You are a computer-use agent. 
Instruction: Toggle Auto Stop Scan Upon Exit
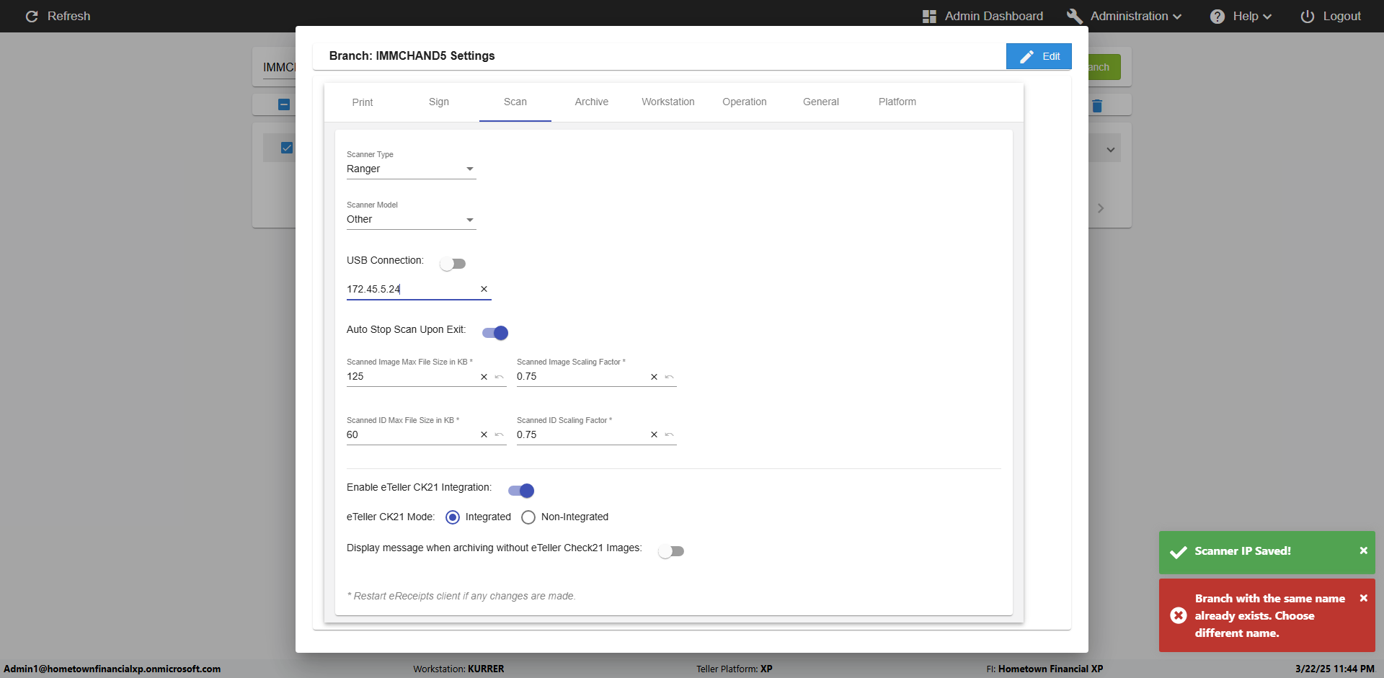(495, 332)
